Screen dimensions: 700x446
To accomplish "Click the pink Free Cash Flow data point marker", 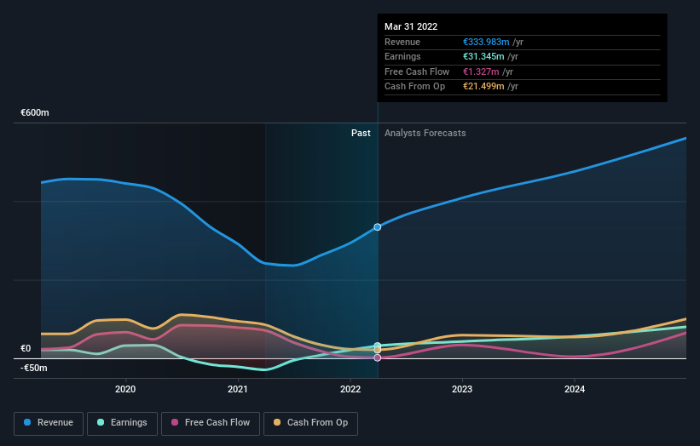I will (377, 357).
